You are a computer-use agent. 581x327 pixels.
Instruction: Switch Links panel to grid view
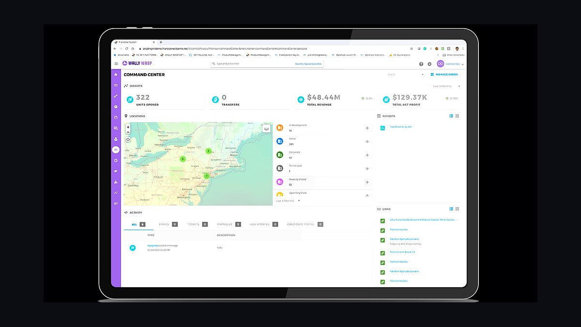point(457,209)
